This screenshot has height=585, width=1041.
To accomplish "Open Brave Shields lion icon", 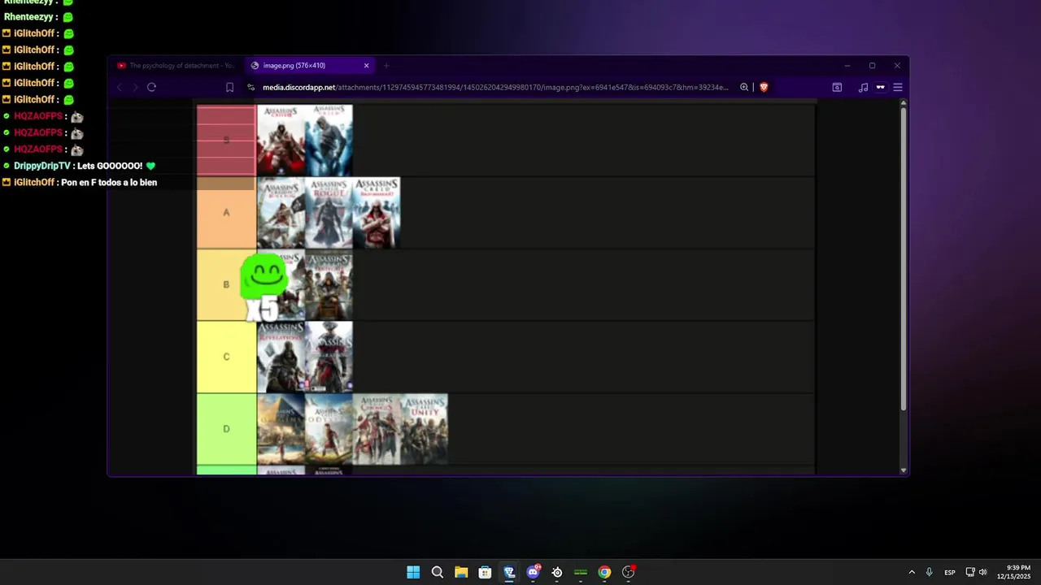I will point(764,87).
